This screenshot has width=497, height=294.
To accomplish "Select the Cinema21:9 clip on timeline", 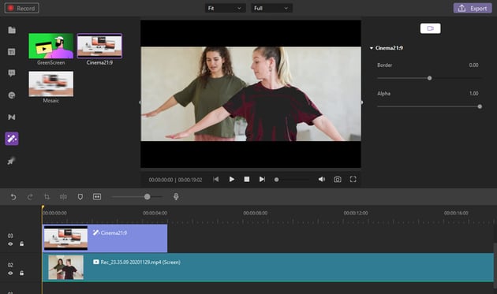I will pos(105,238).
